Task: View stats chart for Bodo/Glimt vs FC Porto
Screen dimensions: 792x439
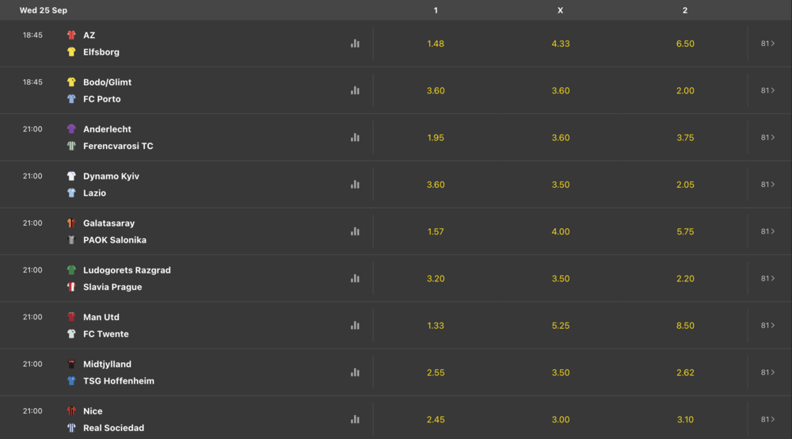Action: [355, 90]
